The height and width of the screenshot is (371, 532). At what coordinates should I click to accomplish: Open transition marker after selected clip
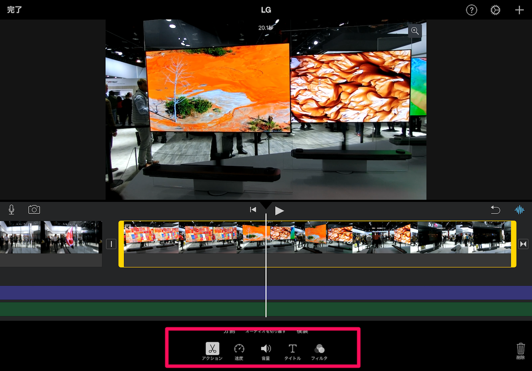pyautogui.click(x=523, y=244)
